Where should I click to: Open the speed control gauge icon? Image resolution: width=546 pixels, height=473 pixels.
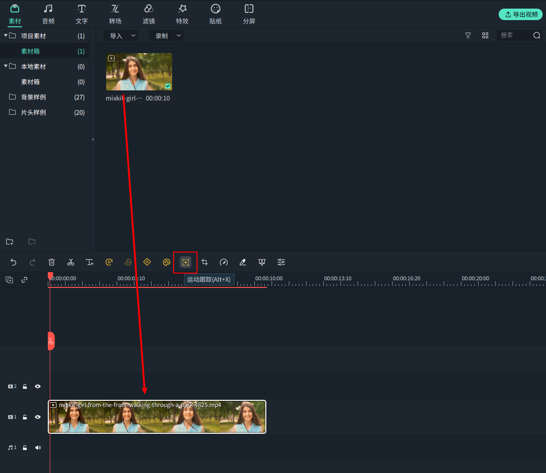224,262
